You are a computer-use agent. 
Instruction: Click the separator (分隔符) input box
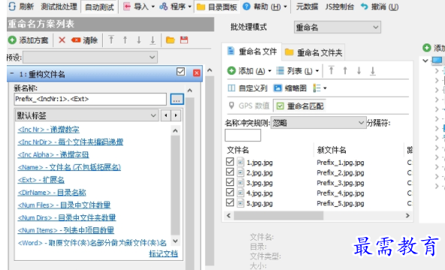243,135
